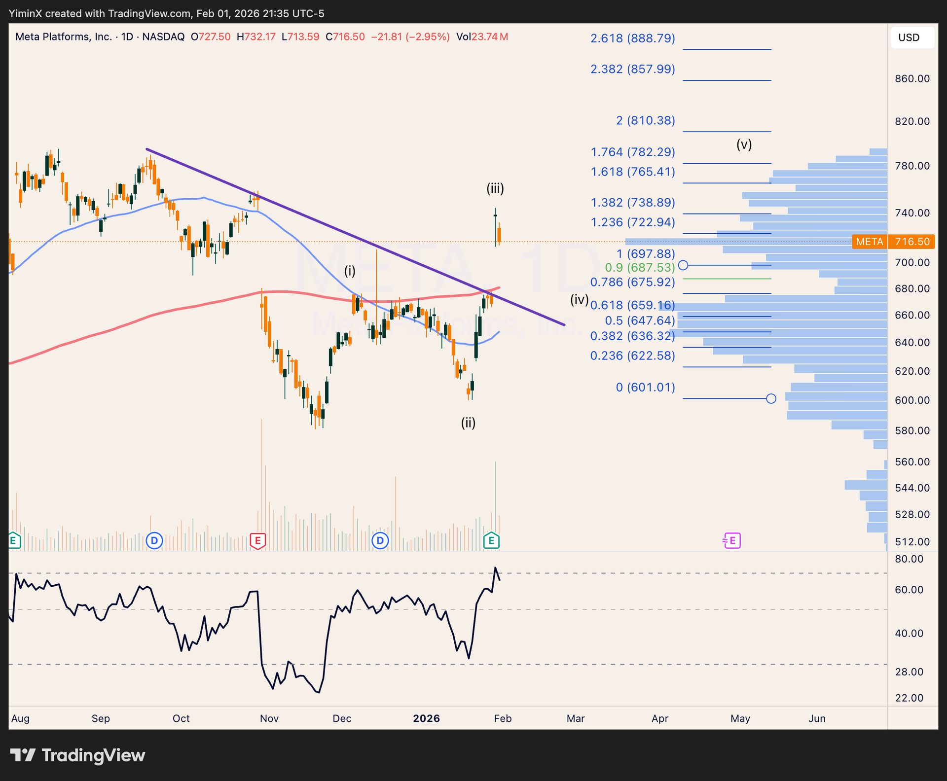Click the 2.618 (888.79) Fibonacci label
The image size is (947, 781).
pos(632,38)
